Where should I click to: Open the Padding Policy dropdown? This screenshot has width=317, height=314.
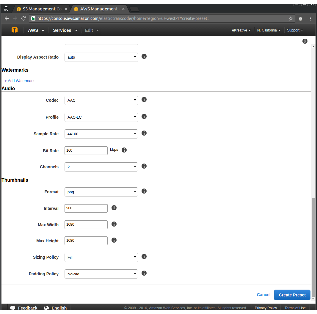pyautogui.click(x=101, y=274)
